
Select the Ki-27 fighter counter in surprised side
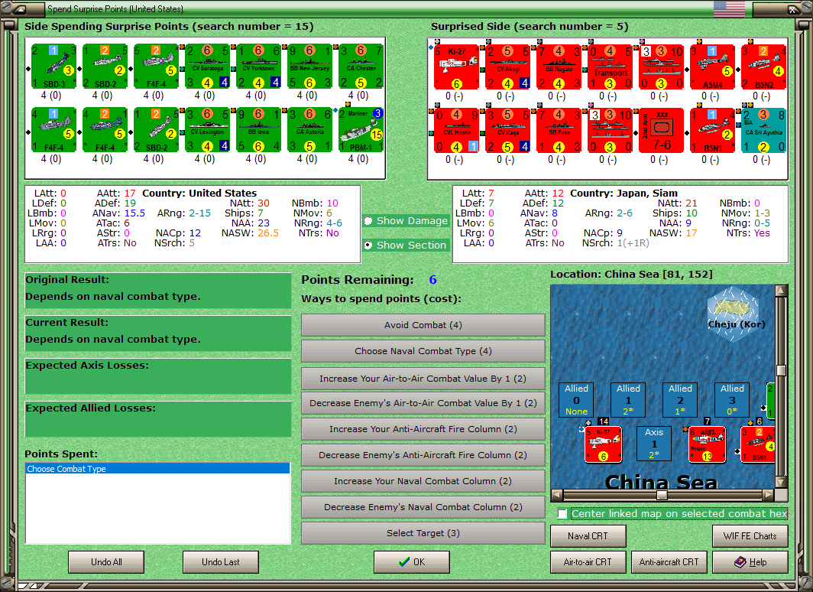(456, 67)
